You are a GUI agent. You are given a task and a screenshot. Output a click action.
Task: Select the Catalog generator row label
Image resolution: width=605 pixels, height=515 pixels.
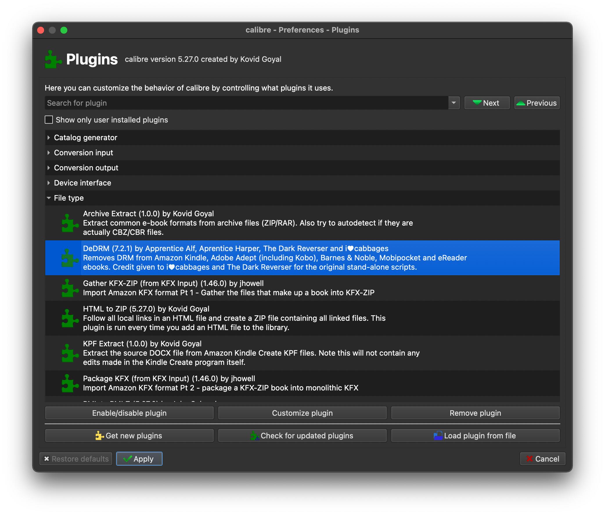pyautogui.click(x=86, y=138)
